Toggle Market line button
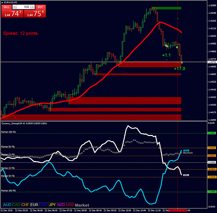This screenshot has width=217, height=213. (x=82, y=205)
